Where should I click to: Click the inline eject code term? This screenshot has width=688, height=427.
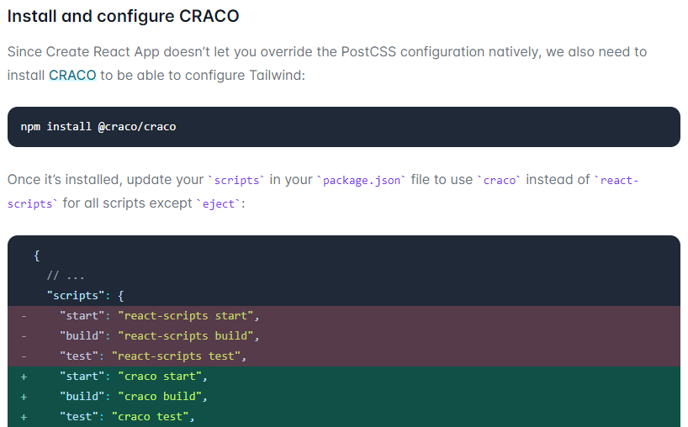tap(219, 204)
